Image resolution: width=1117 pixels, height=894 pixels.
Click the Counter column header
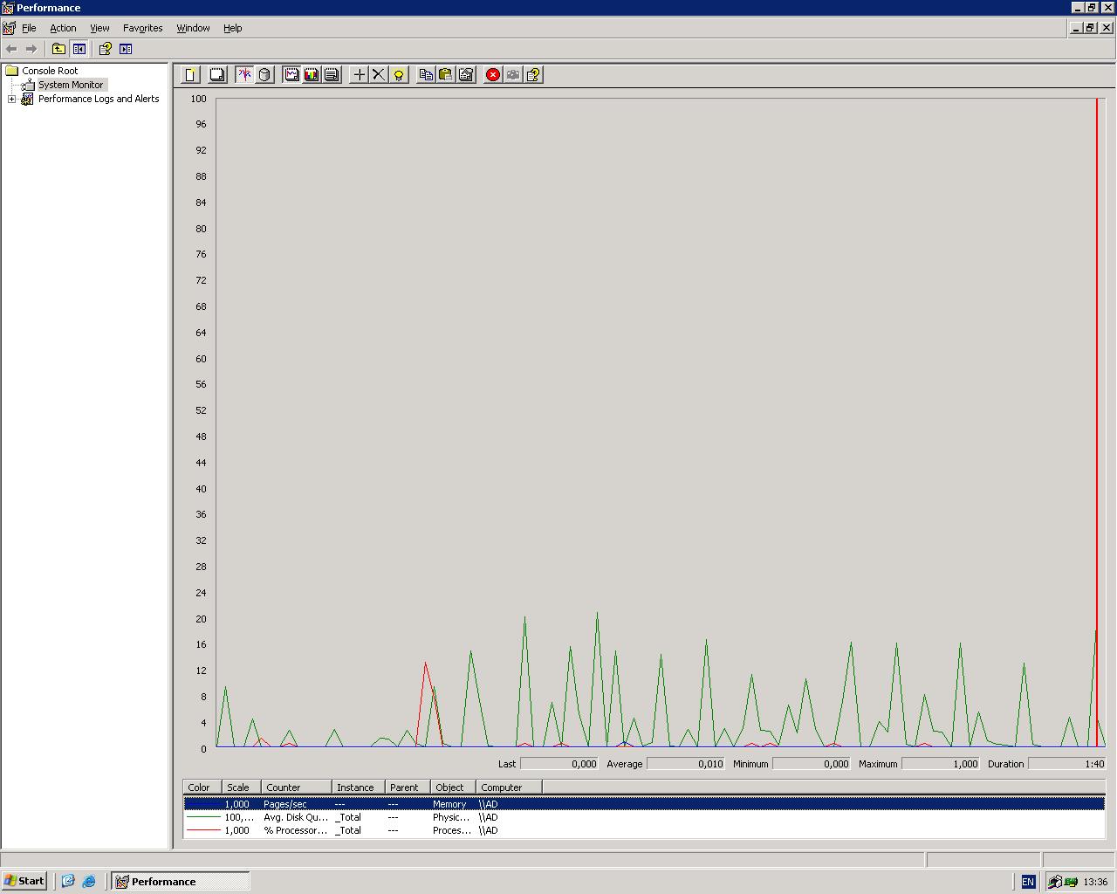(x=297, y=787)
